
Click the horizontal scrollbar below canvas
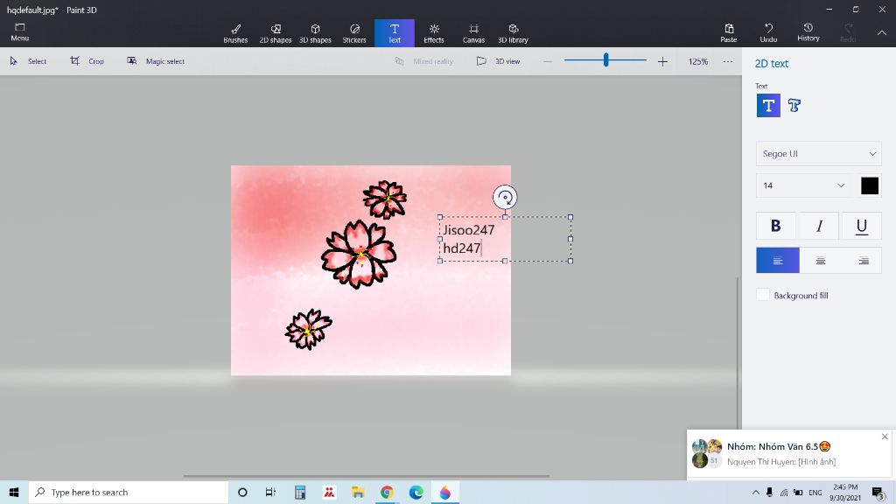coord(367,475)
